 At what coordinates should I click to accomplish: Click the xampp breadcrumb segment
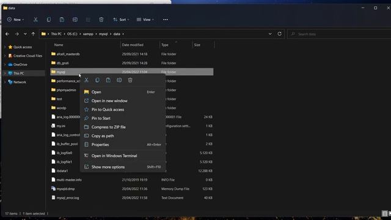(x=88, y=34)
